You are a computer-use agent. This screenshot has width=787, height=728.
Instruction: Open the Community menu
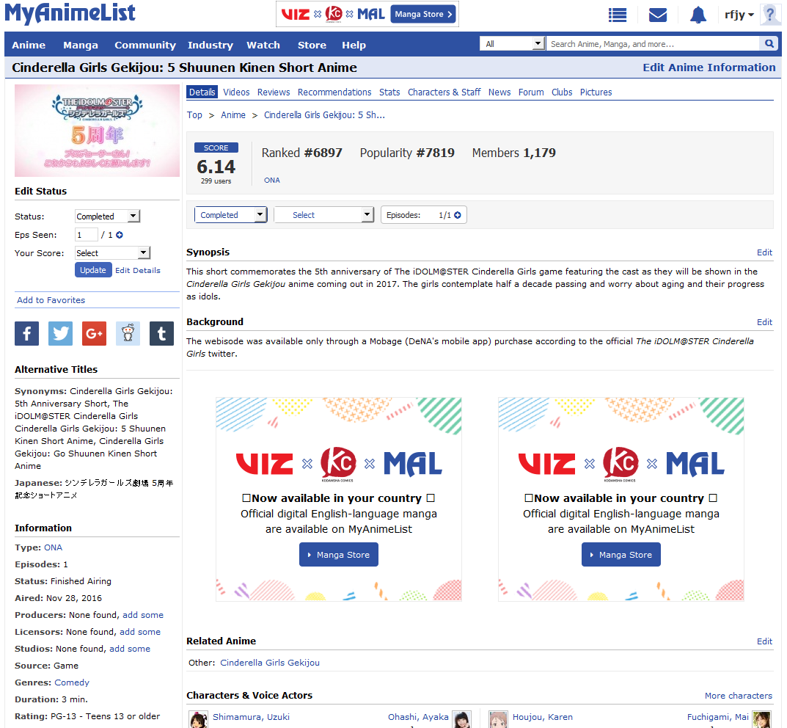point(145,45)
